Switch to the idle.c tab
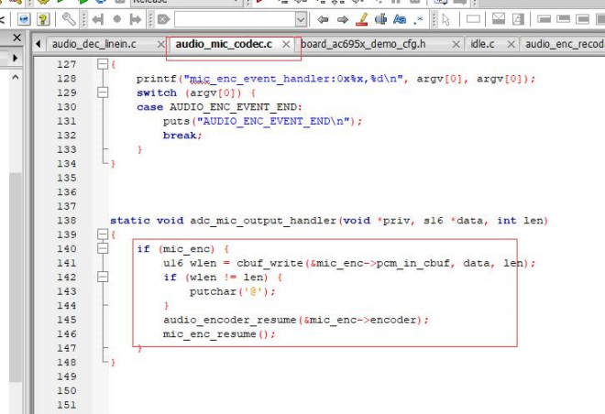This screenshot has width=605, height=414. pyautogui.click(x=482, y=44)
